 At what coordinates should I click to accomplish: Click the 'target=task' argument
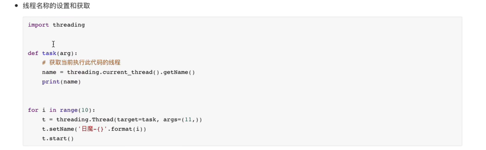[x=136, y=120]
